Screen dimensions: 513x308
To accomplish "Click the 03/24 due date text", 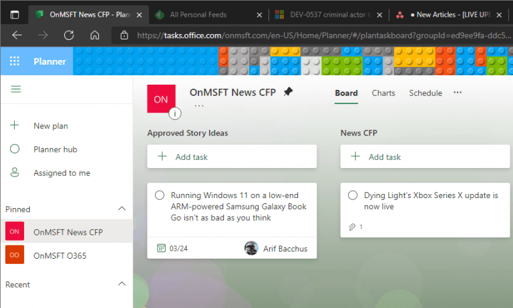I will click(178, 249).
